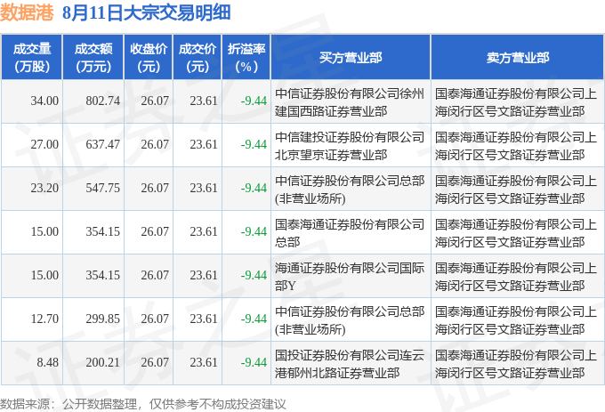Select the 收盘价(元) column header
Viewport: 605px width, 412px height.
[x=149, y=57]
